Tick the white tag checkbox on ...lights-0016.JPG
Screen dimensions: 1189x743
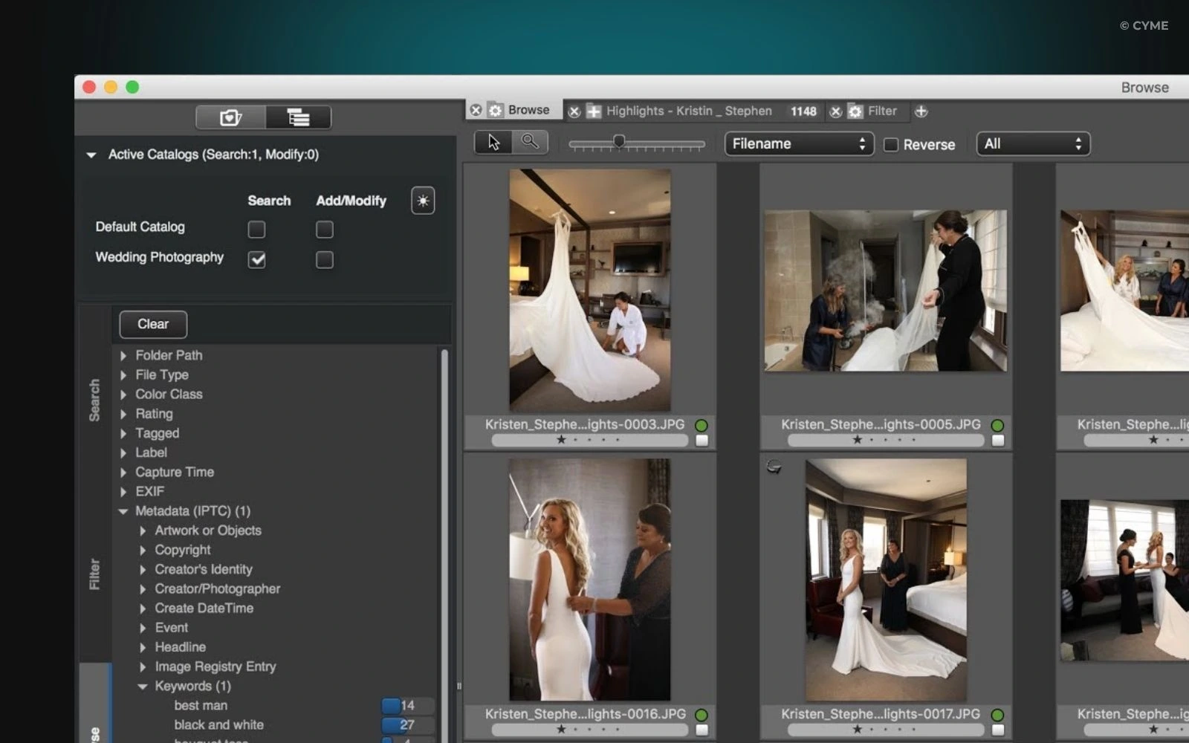(702, 730)
